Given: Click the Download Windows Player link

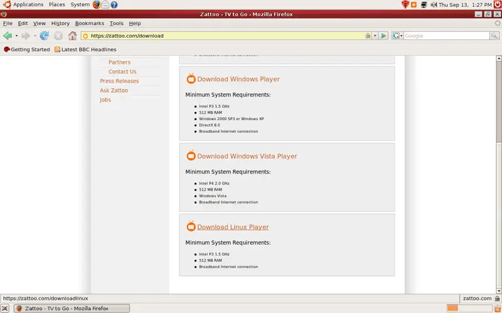Looking at the screenshot, I should [x=238, y=80].
